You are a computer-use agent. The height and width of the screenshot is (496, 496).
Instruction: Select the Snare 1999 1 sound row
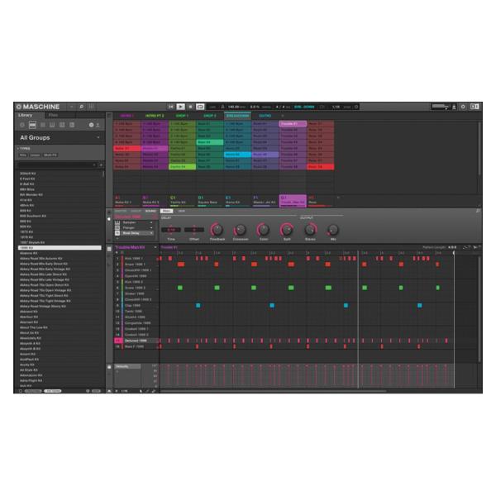[136, 265]
